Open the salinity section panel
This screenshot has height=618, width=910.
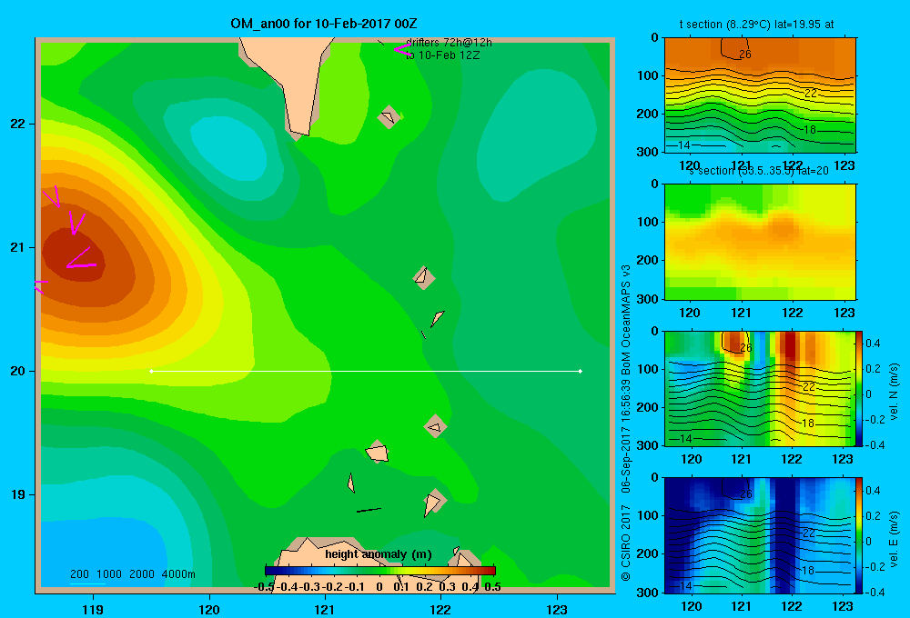(x=760, y=242)
